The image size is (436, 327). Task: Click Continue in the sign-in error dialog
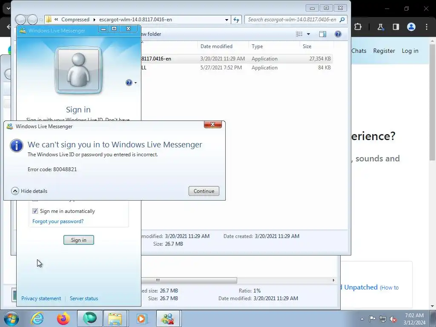204,191
